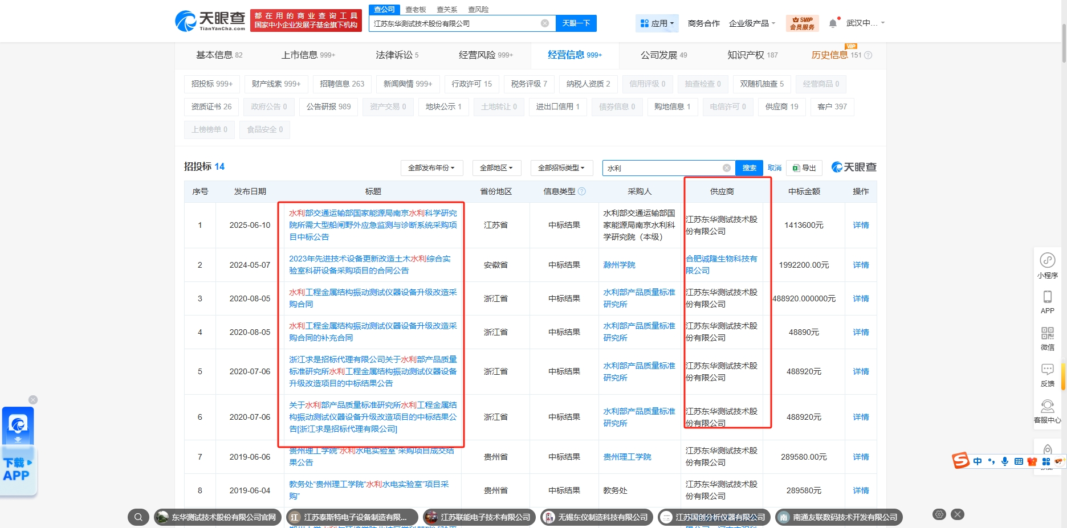This screenshot has height=528, width=1067.
Task: Open 全部招标类型 filter dropdown
Action: [561, 168]
